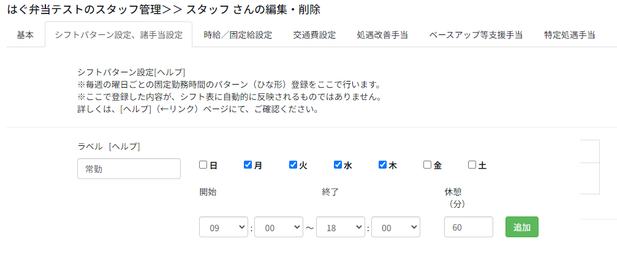Image resolution: width=617 pixels, height=271 pixels.
Task: Click the 休憩 minutes input field
Action: 468,227
